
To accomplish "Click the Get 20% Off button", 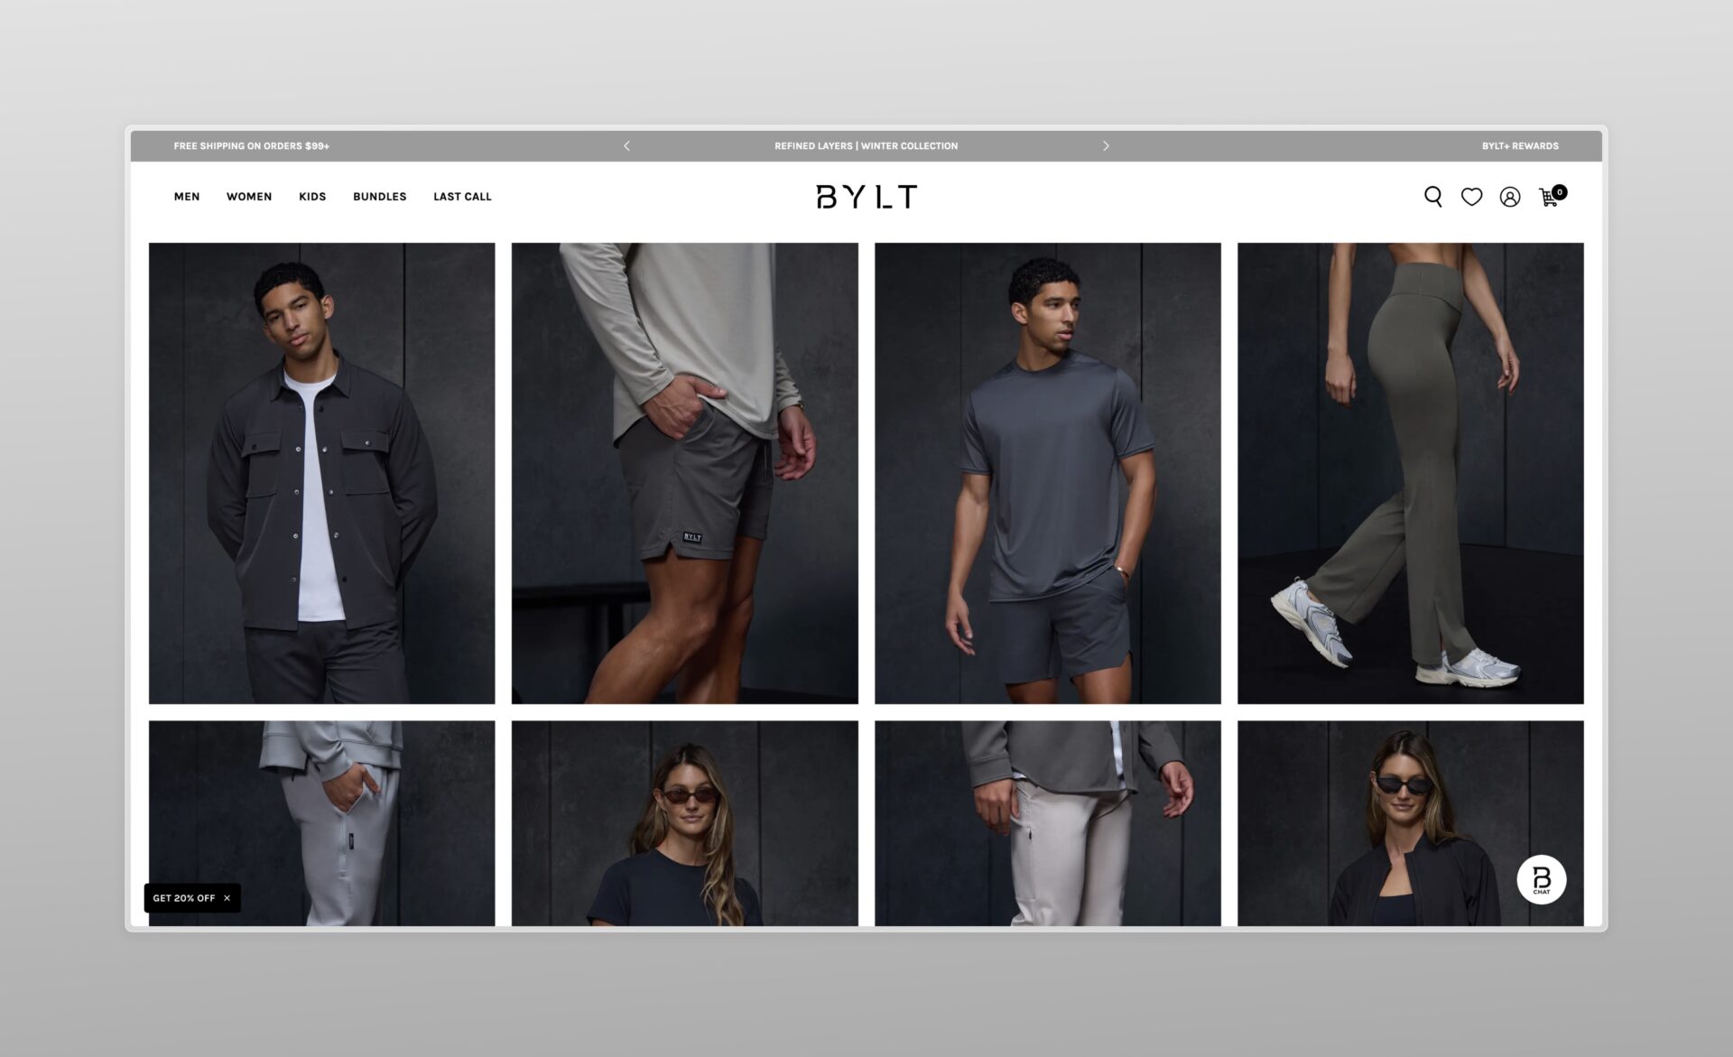I will pyautogui.click(x=183, y=898).
